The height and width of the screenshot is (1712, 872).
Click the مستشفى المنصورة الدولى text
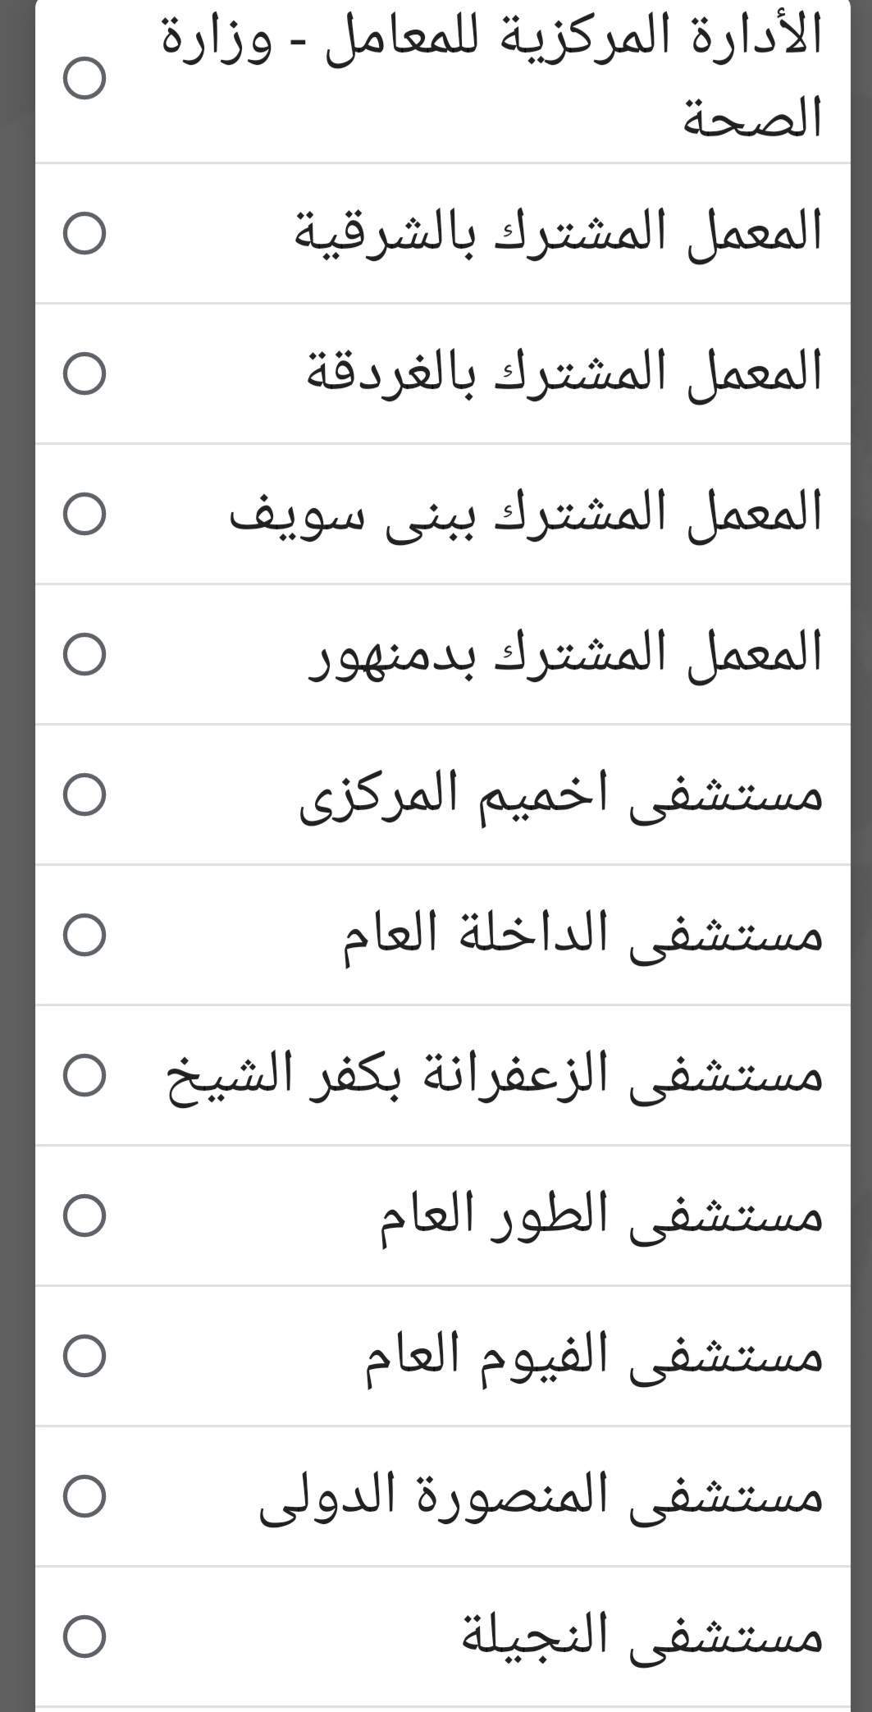(x=541, y=1496)
